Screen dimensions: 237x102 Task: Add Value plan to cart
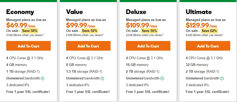[88, 46]
